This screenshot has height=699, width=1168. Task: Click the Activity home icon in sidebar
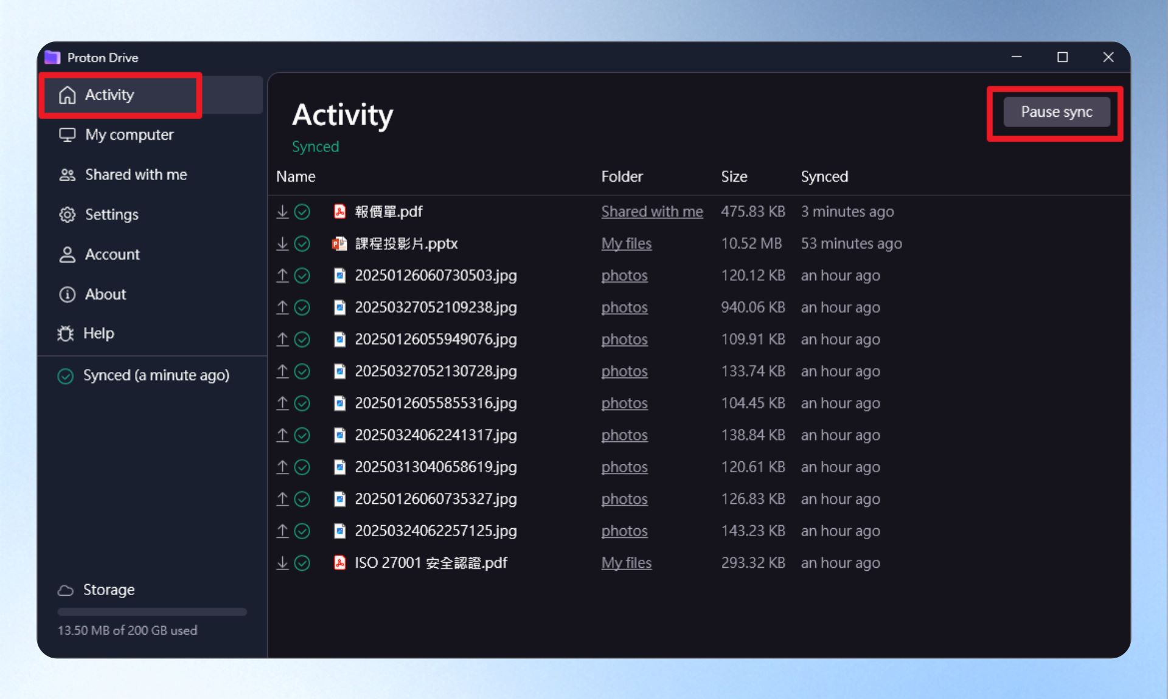(67, 95)
